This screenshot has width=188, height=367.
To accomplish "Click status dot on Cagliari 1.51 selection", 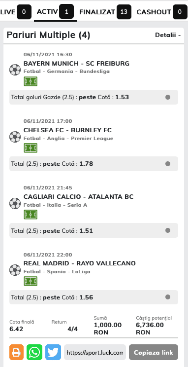I will [168, 230].
